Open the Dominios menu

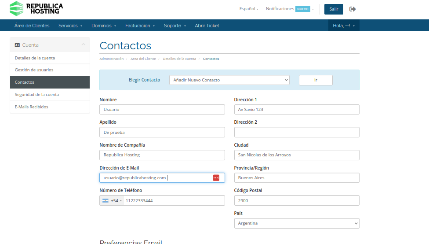pyautogui.click(x=104, y=26)
